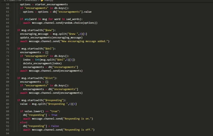Click line number 66 in the gutter
213x136 pixels.
(x=8, y=30)
